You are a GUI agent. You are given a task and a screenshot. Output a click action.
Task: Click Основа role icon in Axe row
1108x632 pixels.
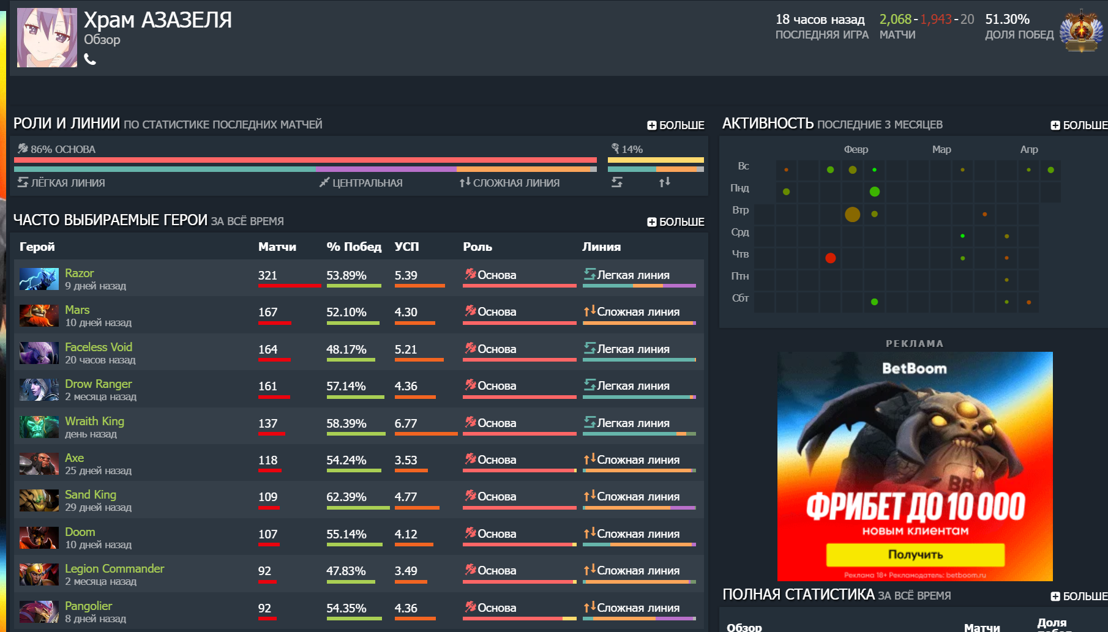[x=470, y=459]
